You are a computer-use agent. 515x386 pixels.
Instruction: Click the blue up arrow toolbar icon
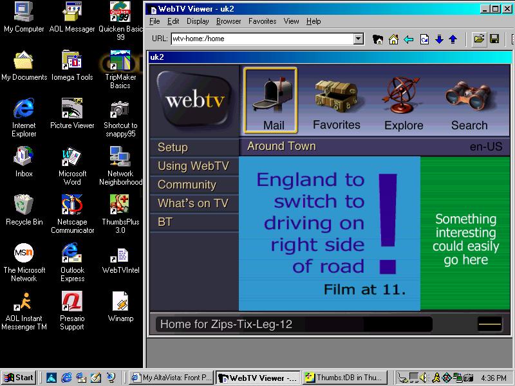click(x=453, y=40)
